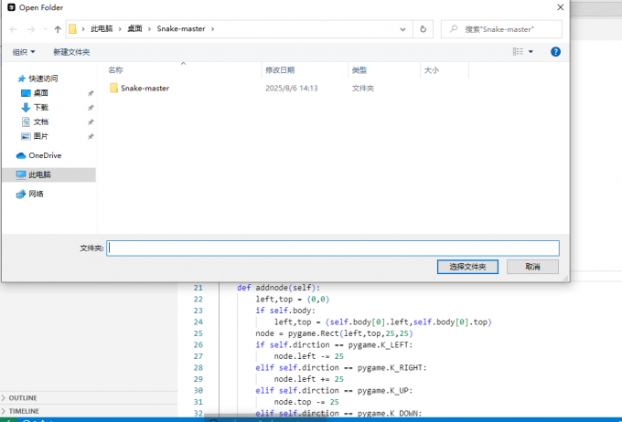Click the Forward navigation arrow
Image resolution: width=622 pixels, height=422 pixels.
[29, 29]
